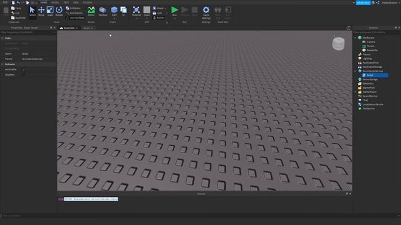Screen dimensions: 401x225
Task: Open the Play mode dropdown arrow
Action: [x=174, y=19]
